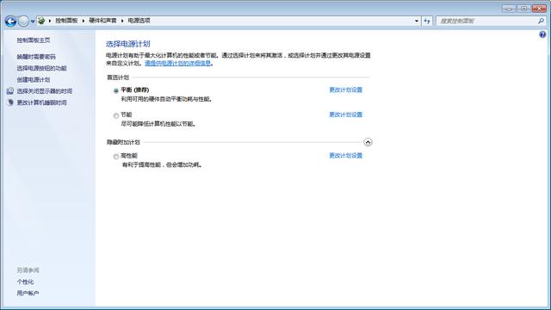Open the recent pages dropdown beside Forward

coord(33,22)
